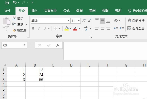Open the underline style dropdown arrow
The image size is (147, 99).
pyautogui.click(x=49, y=28)
